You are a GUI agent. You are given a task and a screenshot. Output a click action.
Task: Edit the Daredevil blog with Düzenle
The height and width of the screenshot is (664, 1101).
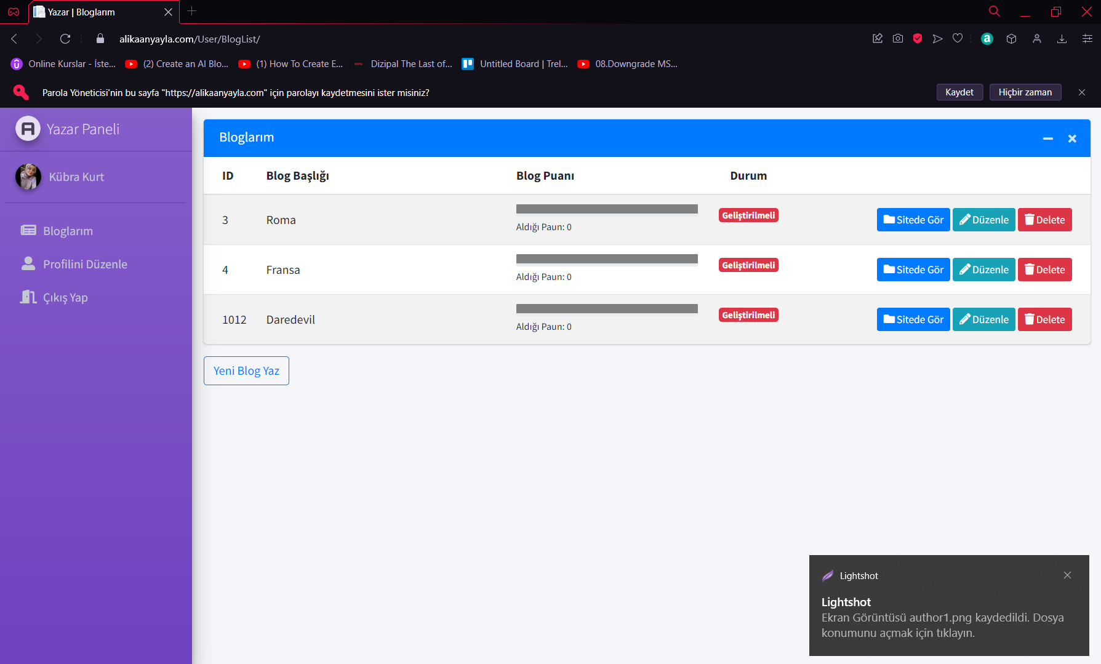[x=984, y=319]
